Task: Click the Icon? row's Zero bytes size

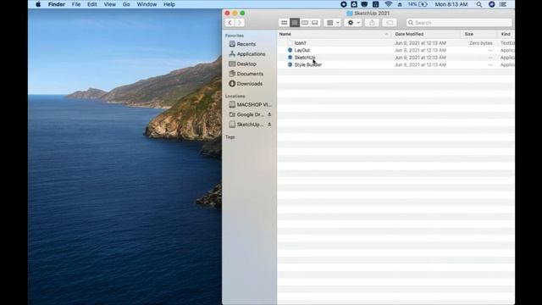Action: (481, 43)
